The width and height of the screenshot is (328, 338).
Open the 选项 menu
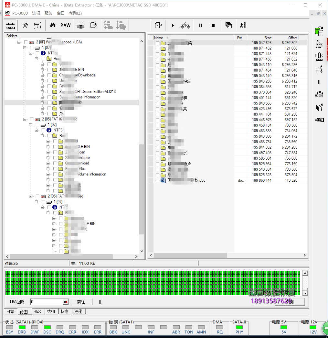[x=36, y=13]
